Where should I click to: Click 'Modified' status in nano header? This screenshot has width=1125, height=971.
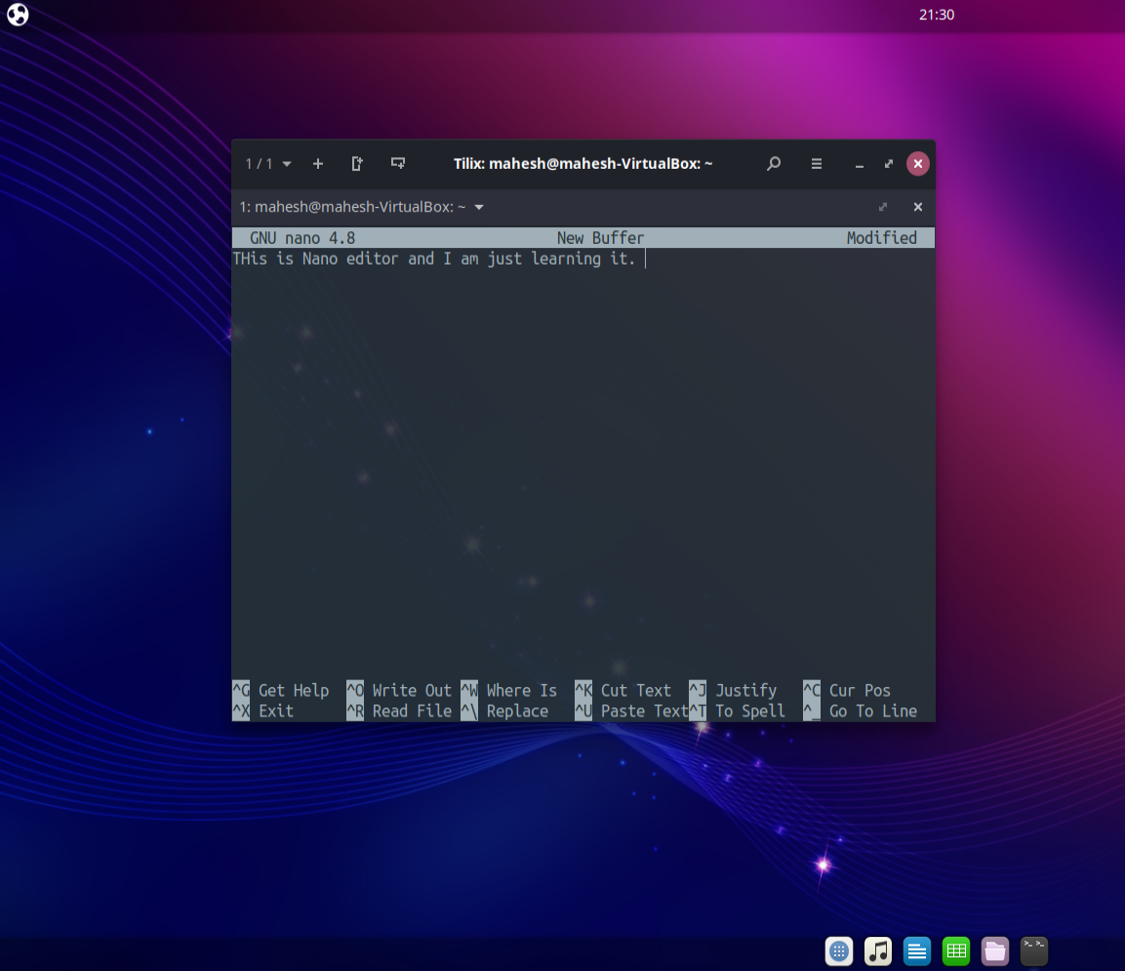coord(882,238)
